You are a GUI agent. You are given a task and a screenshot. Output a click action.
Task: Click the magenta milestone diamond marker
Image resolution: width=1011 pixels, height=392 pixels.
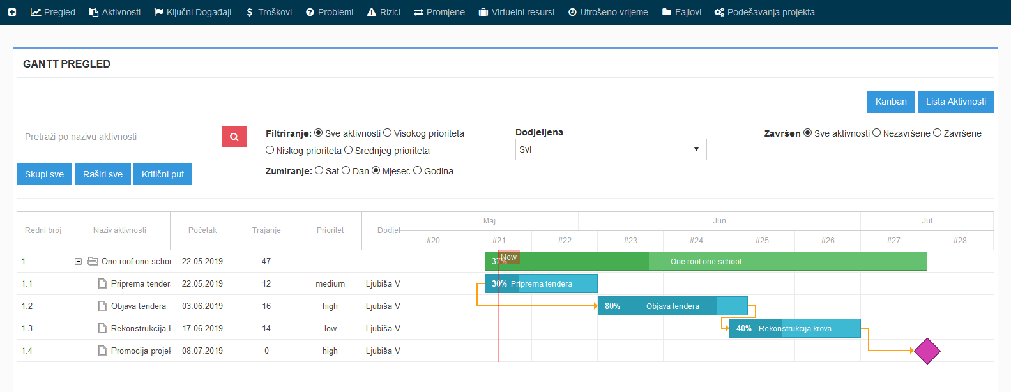(927, 351)
